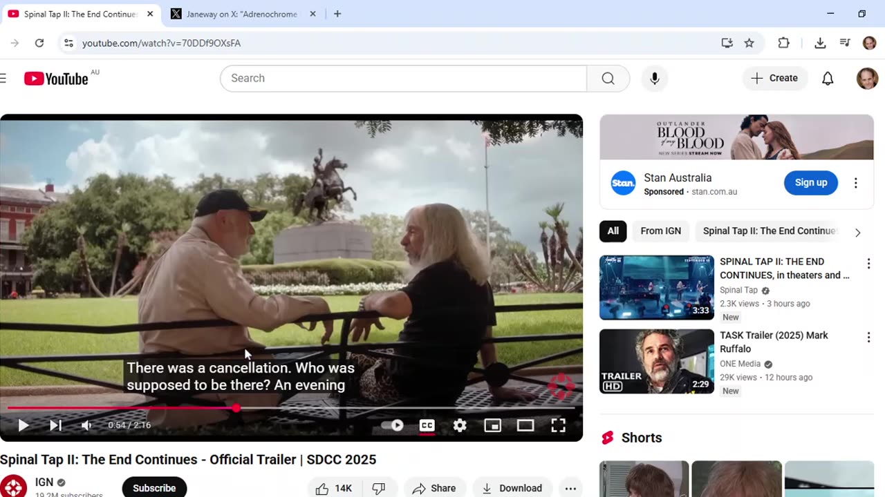The height and width of the screenshot is (497, 885).
Task: Click the video progress bar scrubber
Action: [x=236, y=408]
